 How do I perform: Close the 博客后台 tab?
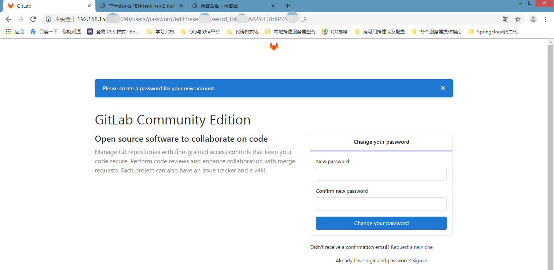274,6
